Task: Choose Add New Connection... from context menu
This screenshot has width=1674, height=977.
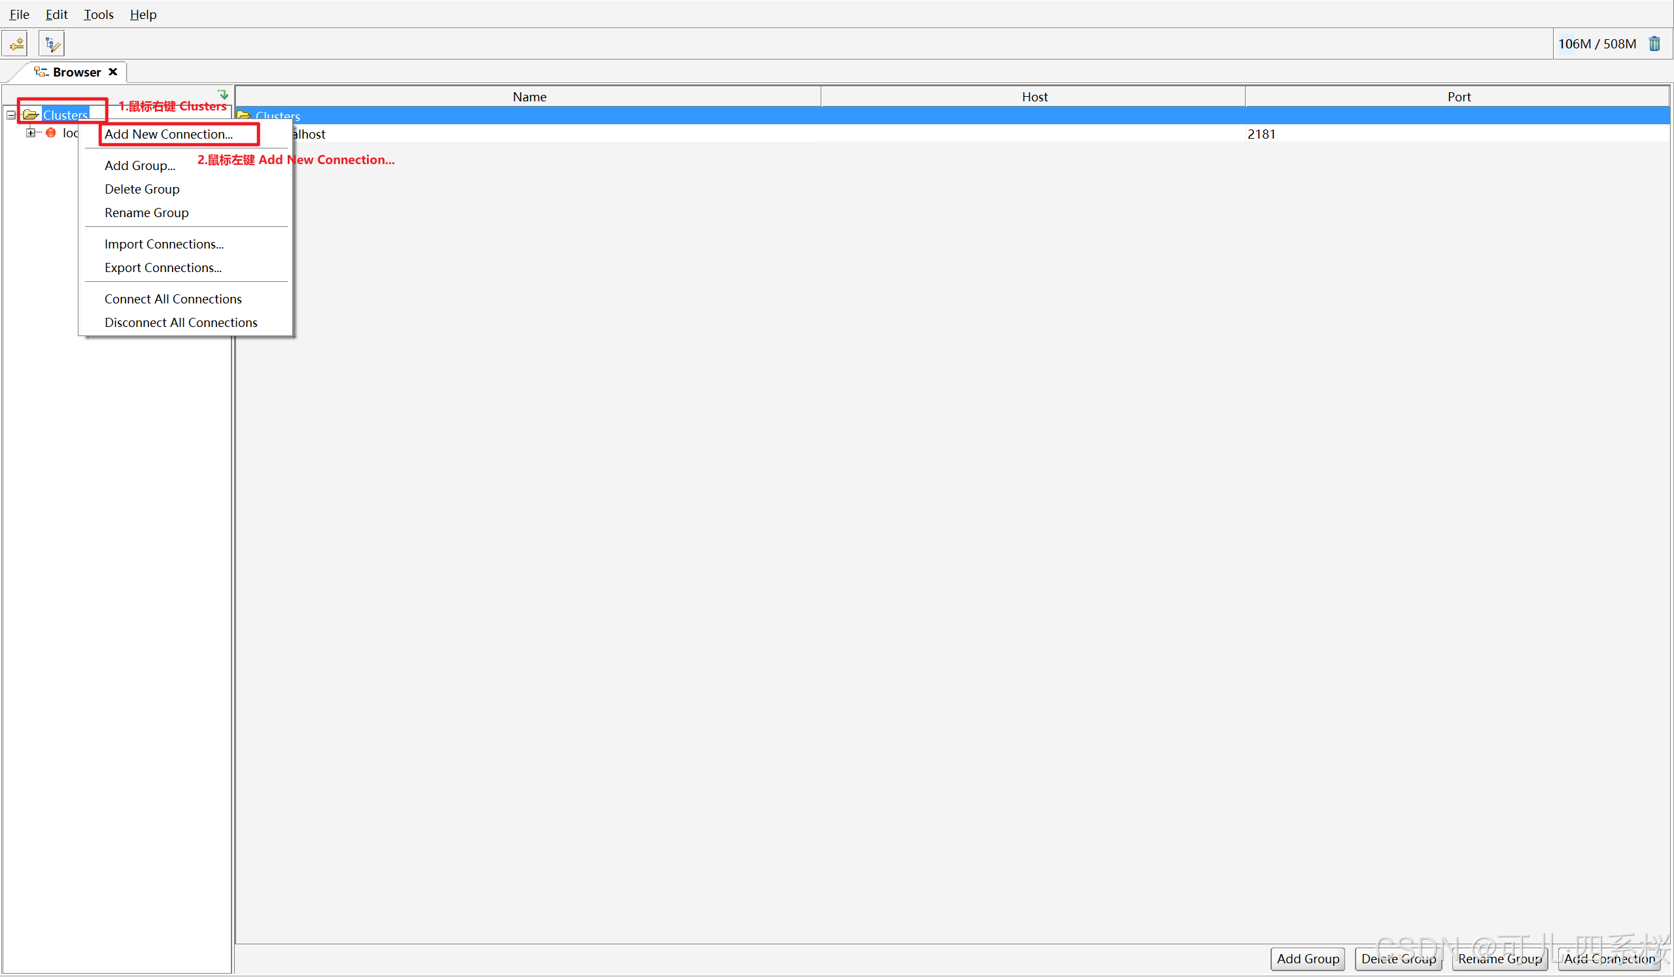Action: click(x=169, y=134)
